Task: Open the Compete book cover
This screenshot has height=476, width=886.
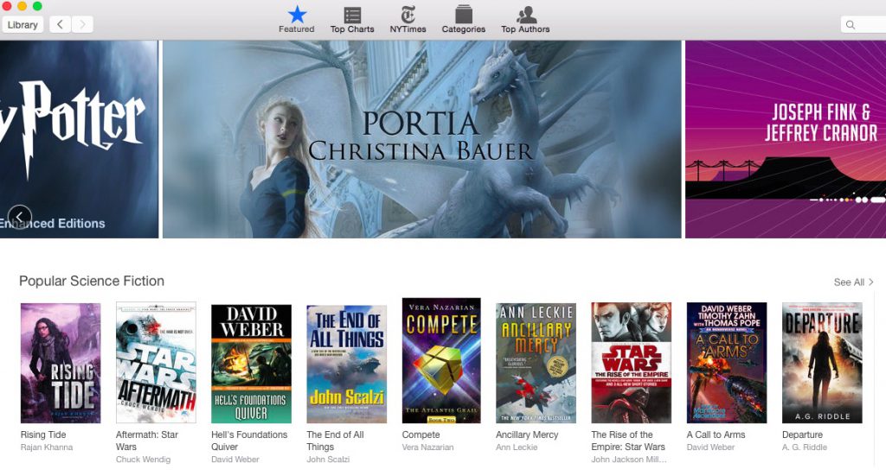Action: click(441, 361)
